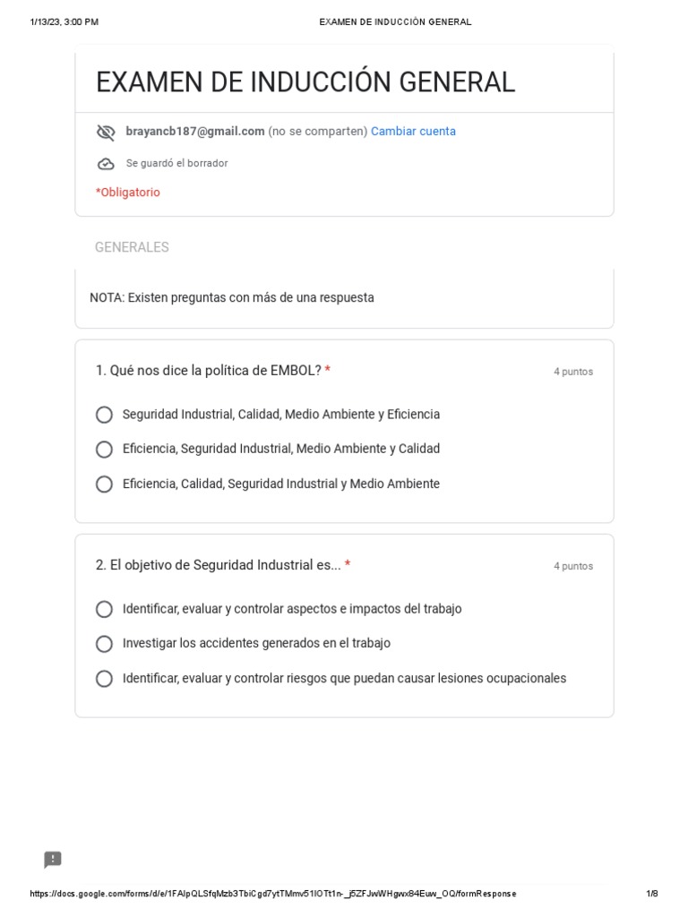Click the '4 puntos' label on question 1
This screenshot has width=688, height=917.
coord(572,372)
